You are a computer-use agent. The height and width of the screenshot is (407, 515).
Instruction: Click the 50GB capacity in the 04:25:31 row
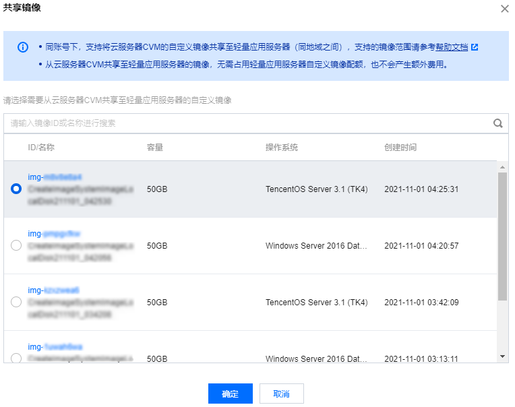click(x=157, y=189)
